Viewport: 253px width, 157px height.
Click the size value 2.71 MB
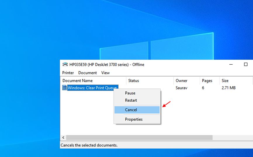pyautogui.click(x=228, y=88)
